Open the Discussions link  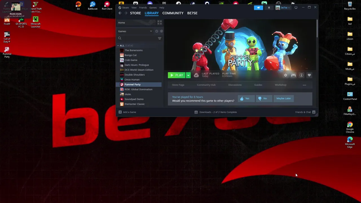pos(235,85)
